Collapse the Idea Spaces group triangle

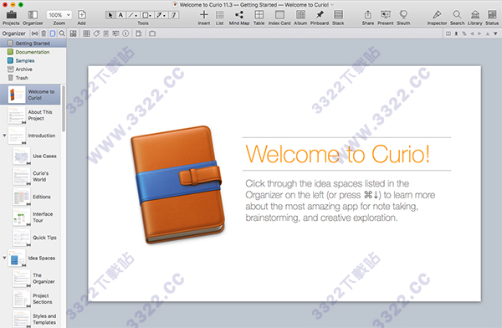point(4,258)
